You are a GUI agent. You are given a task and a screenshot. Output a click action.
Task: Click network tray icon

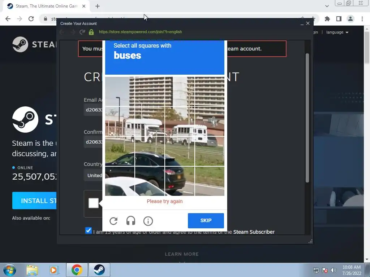316,270
